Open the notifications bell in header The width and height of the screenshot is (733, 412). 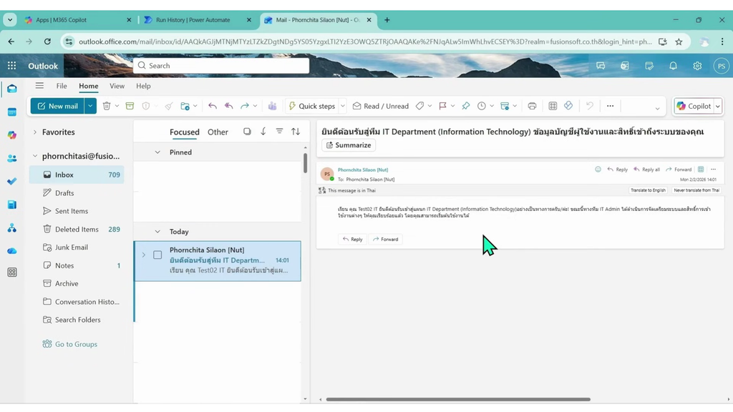[x=673, y=66]
